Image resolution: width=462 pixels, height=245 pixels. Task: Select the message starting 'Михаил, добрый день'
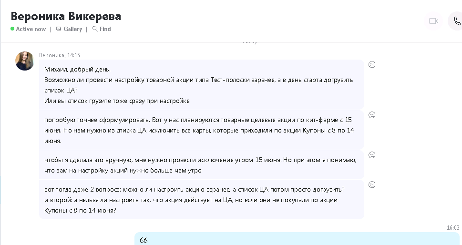201,84
